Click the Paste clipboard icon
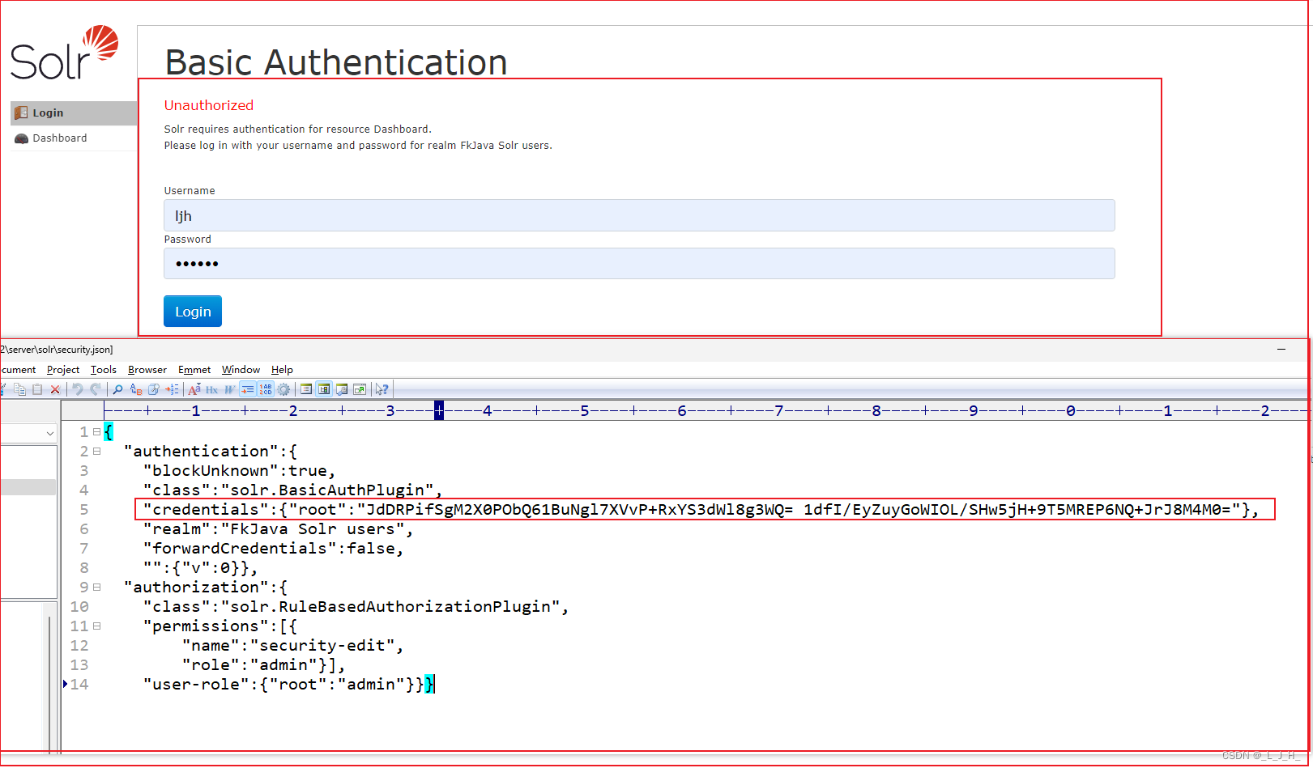 click(x=37, y=389)
